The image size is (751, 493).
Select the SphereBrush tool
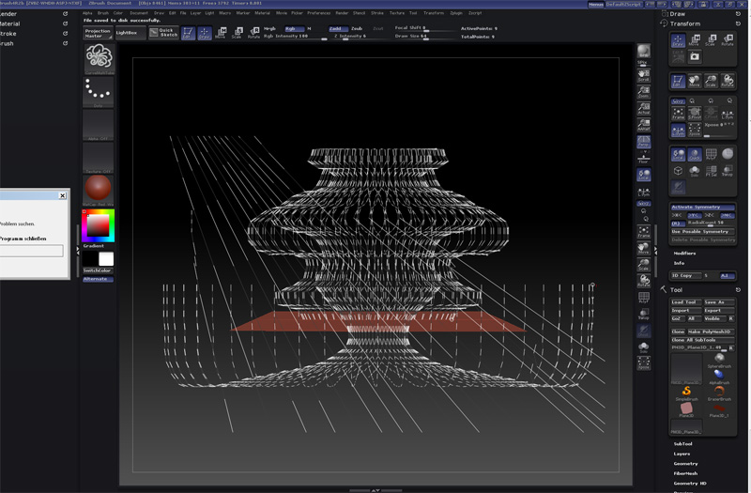pyautogui.click(x=719, y=361)
